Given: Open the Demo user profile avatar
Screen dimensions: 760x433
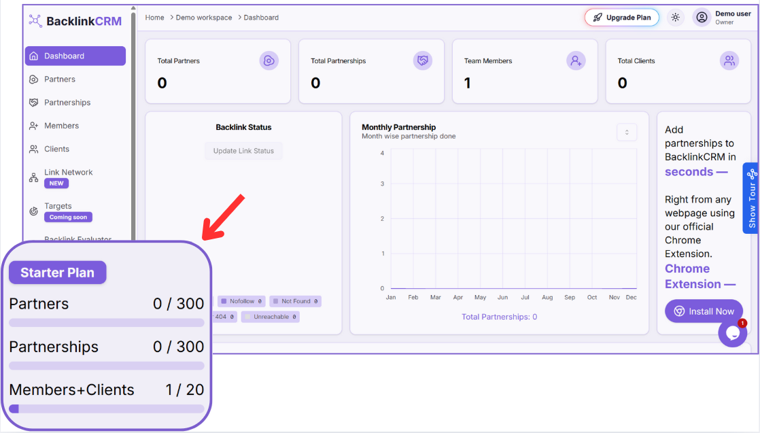Looking at the screenshot, I should click(x=702, y=18).
